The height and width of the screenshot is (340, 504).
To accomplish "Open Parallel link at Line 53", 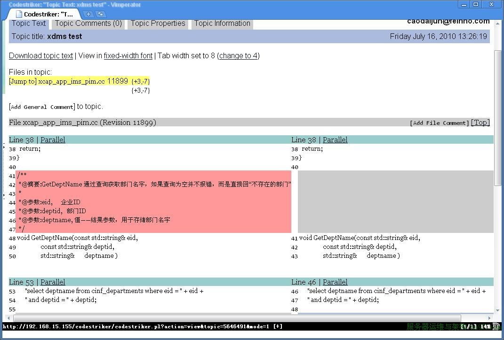I will pyautogui.click(x=53, y=282).
